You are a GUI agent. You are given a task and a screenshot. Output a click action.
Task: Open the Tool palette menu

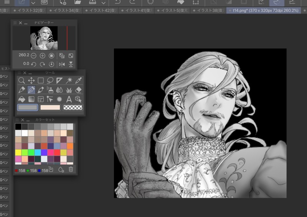tap(20, 73)
